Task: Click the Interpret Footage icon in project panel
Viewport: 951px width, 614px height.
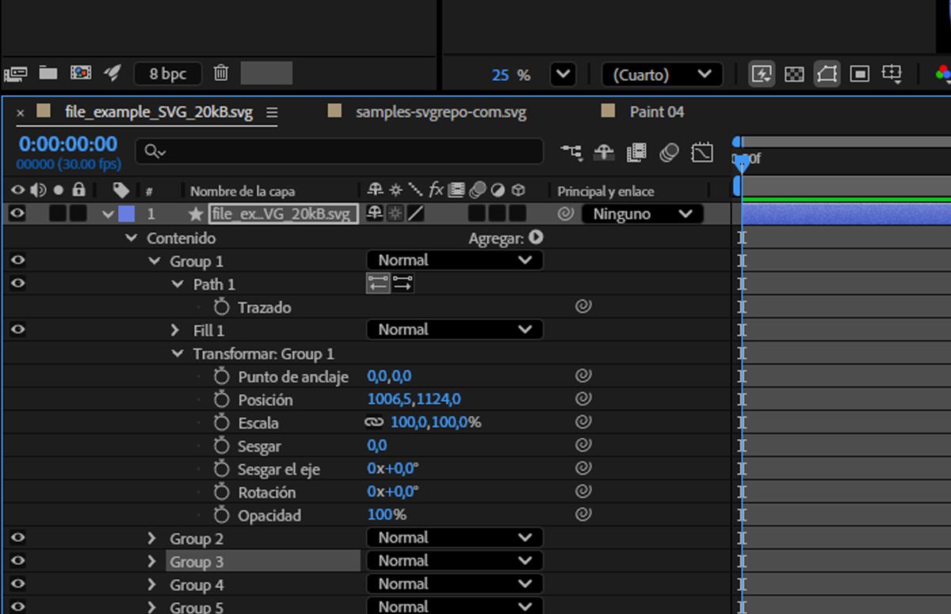Action: [15, 74]
